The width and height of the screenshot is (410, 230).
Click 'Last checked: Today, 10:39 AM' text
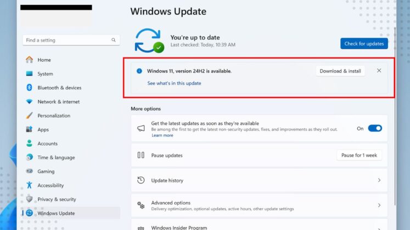coord(203,45)
